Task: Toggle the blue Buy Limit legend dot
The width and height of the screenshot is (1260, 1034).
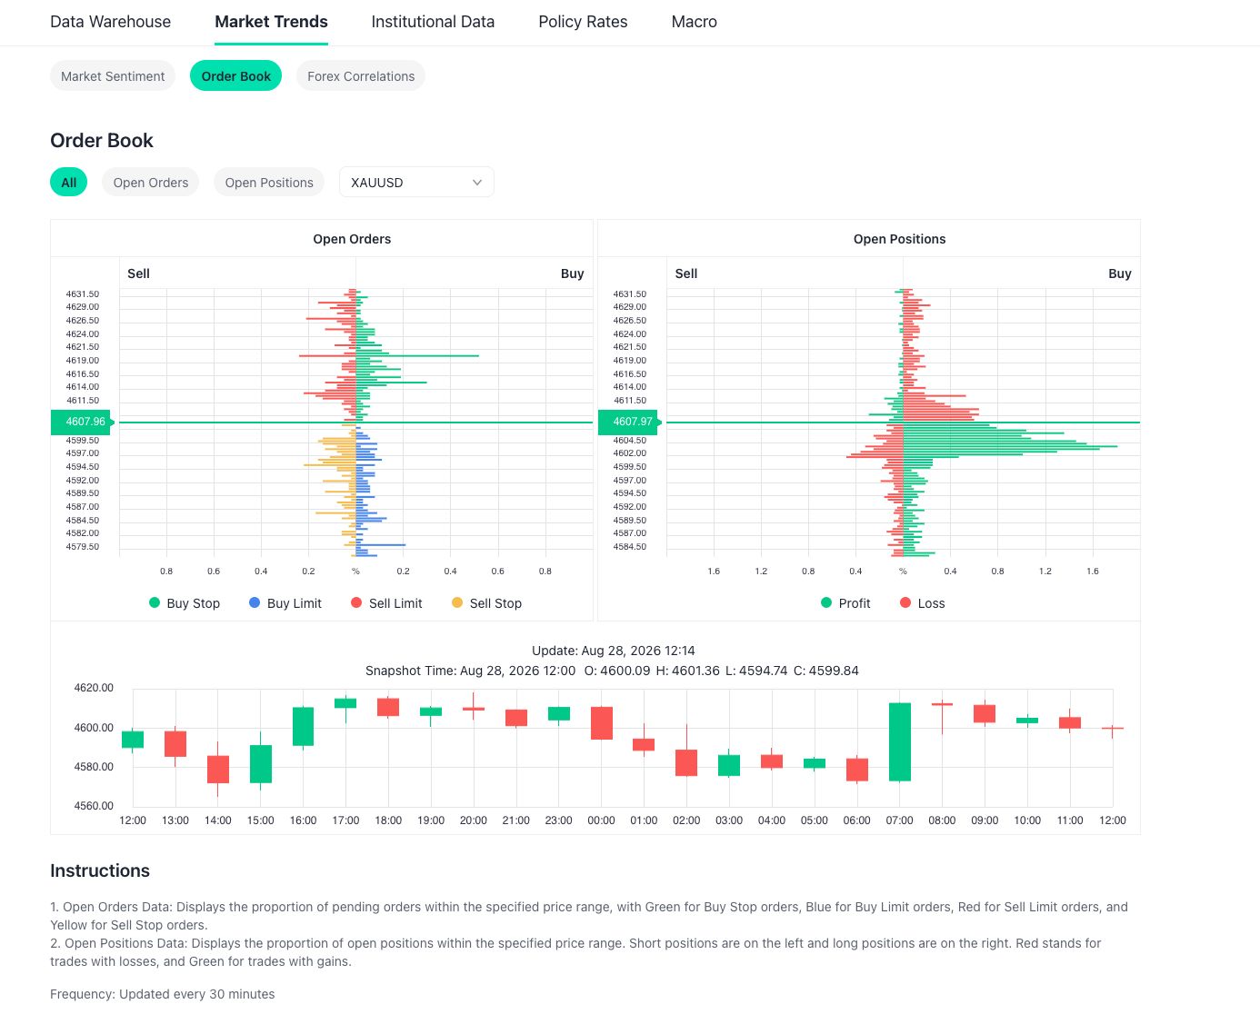Action: click(255, 602)
